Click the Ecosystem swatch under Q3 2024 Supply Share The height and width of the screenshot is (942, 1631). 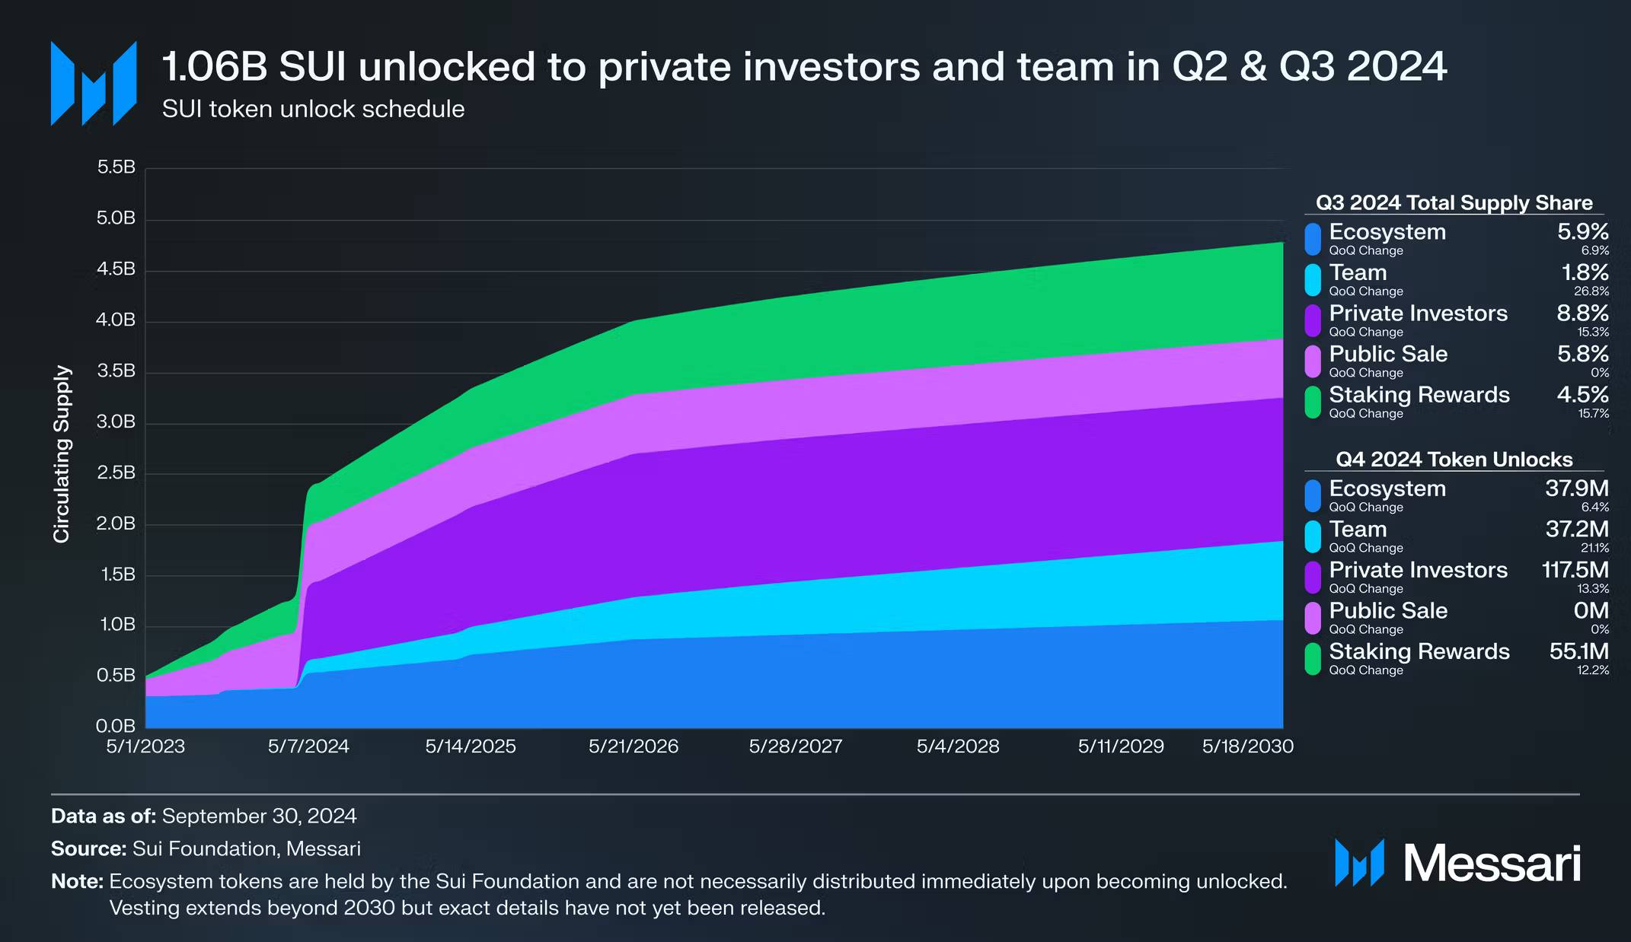1313,239
